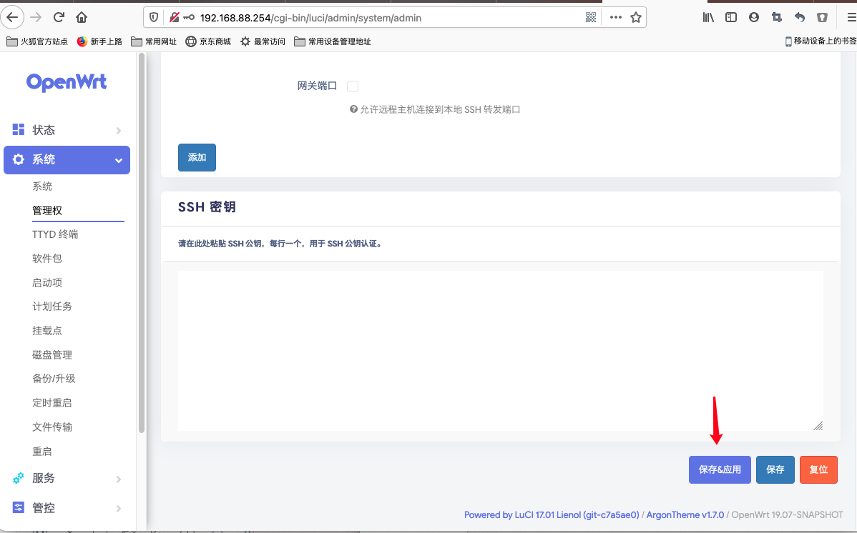The height and width of the screenshot is (533, 857).
Task: Click the textarea resize grip handle
Action: [x=818, y=426]
